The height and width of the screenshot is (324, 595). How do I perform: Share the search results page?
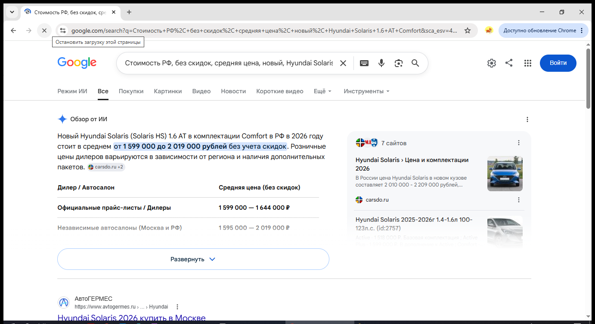(509, 63)
